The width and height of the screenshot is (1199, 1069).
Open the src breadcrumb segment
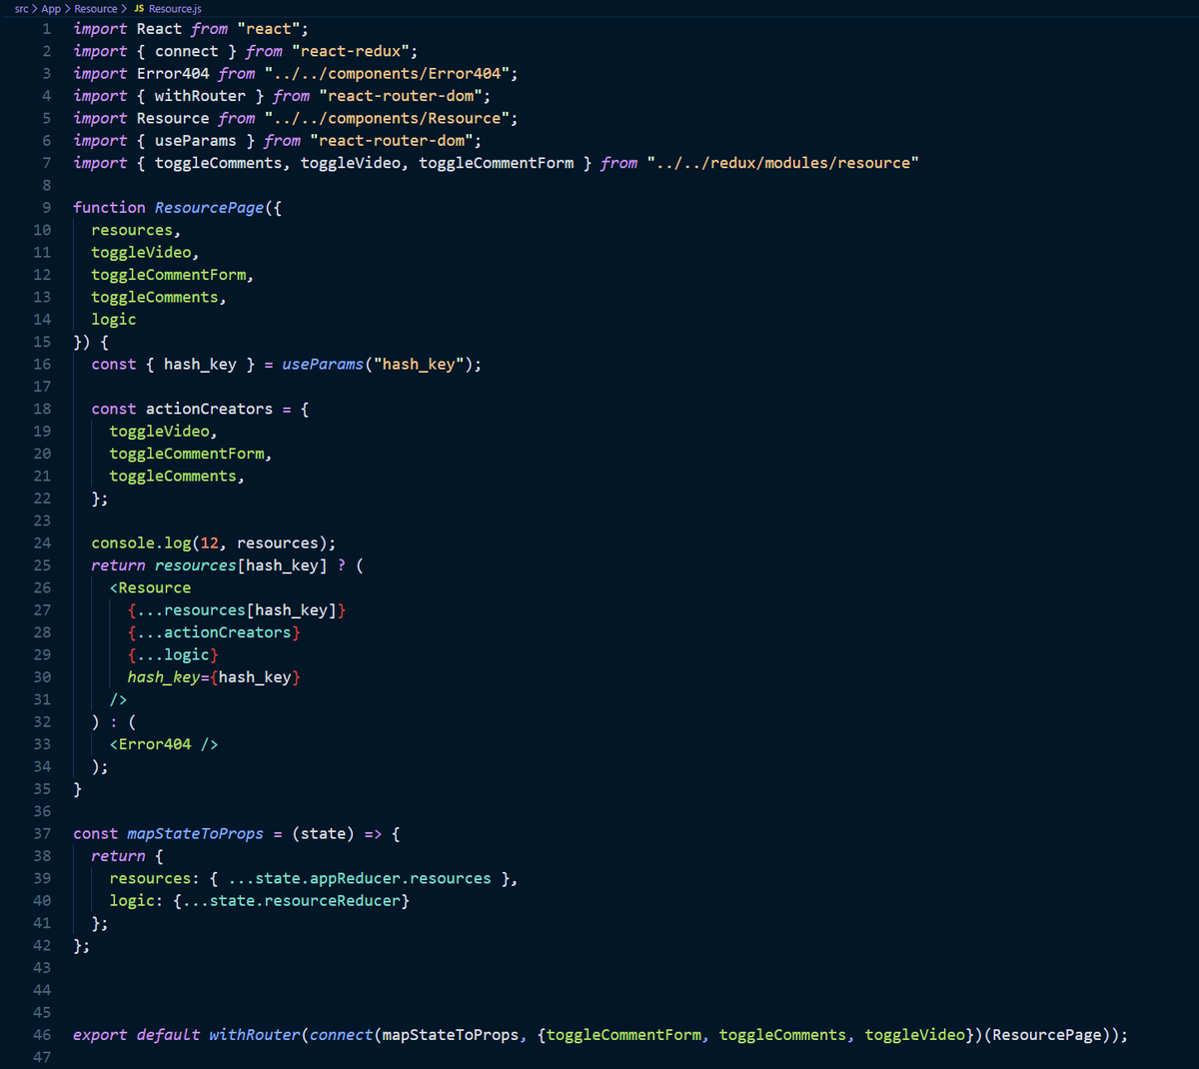21,9
